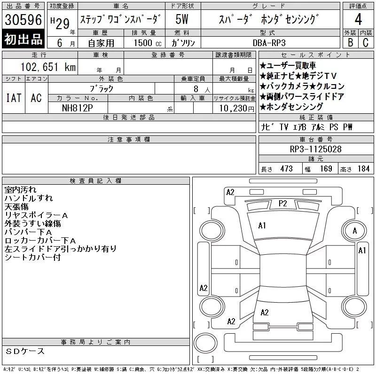This screenshot has width=376, height=376.
Task: Select the registration month value 6
Action: 60,43
